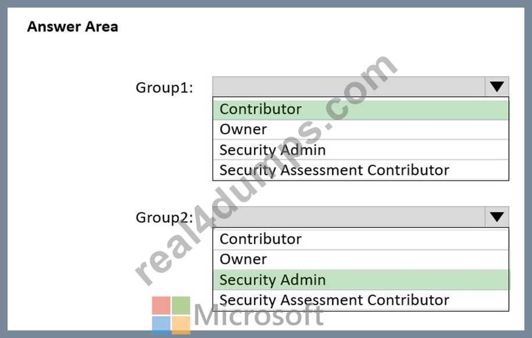Click the Group1 label
The height and width of the screenshot is (338, 532).
click(164, 87)
